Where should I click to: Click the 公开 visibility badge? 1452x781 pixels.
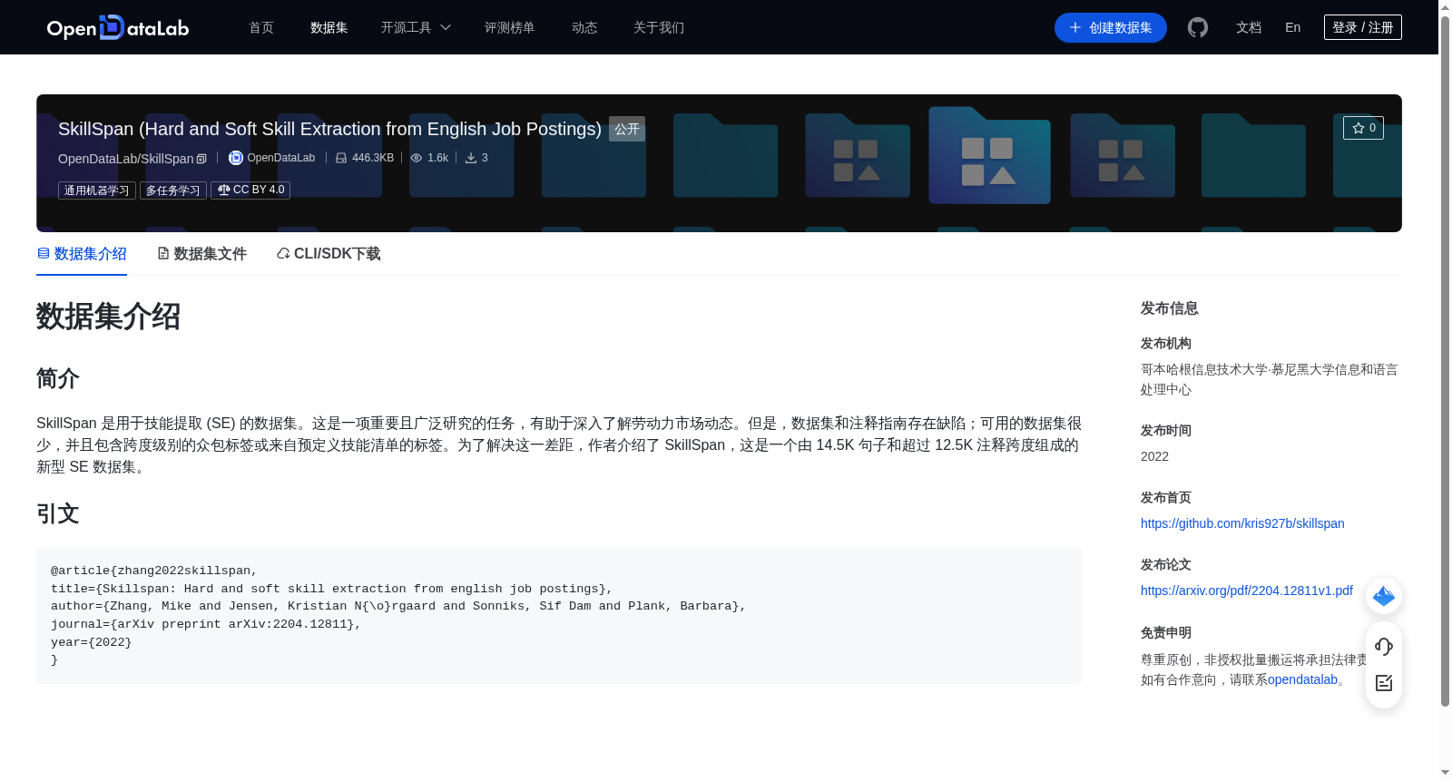627,129
